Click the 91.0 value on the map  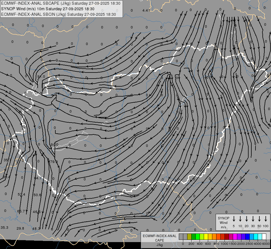pyautogui.click(x=41, y=77)
